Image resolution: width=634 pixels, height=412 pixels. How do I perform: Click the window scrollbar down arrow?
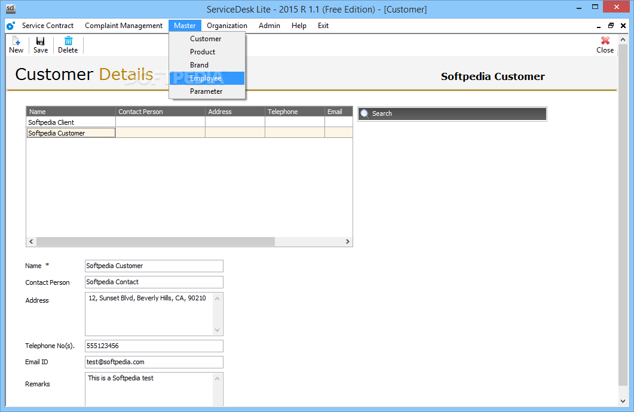click(623, 401)
